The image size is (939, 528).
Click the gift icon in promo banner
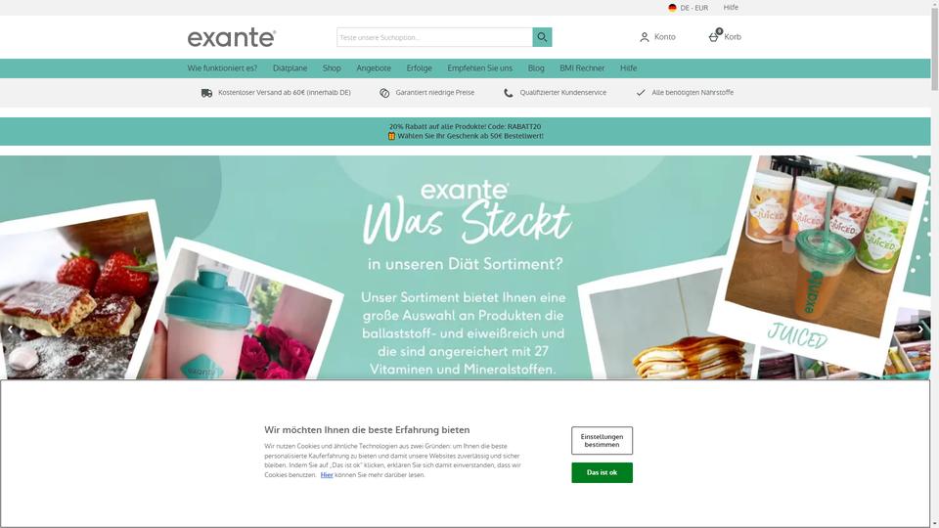point(391,136)
